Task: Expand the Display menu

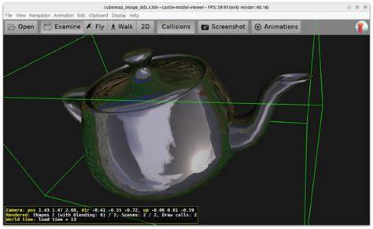Action: pos(119,16)
